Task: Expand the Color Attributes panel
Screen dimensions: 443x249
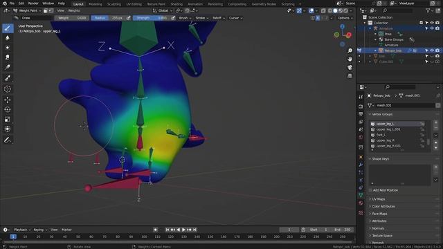Action: pyautogui.click(x=383, y=206)
